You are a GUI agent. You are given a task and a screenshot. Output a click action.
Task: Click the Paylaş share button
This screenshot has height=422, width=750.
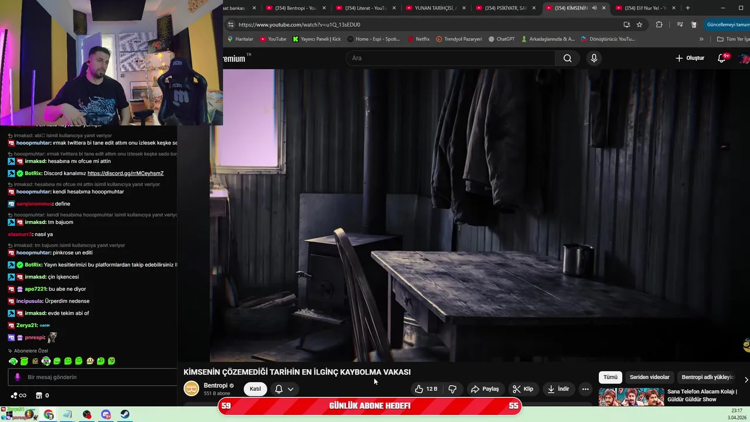(x=485, y=389)
